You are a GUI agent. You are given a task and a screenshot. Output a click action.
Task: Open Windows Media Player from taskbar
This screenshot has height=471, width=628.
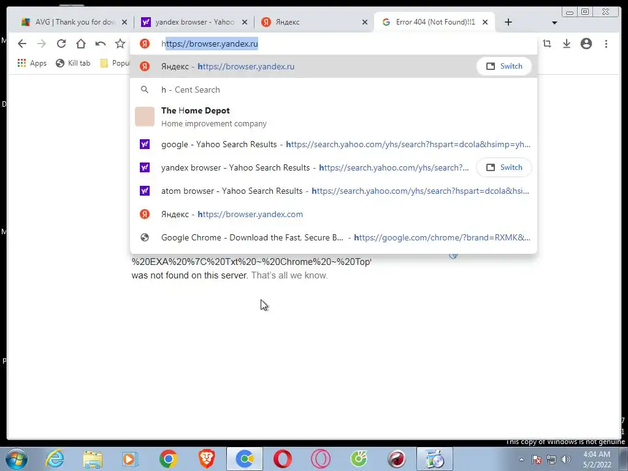pyautogui.click(x=130, y=459)
